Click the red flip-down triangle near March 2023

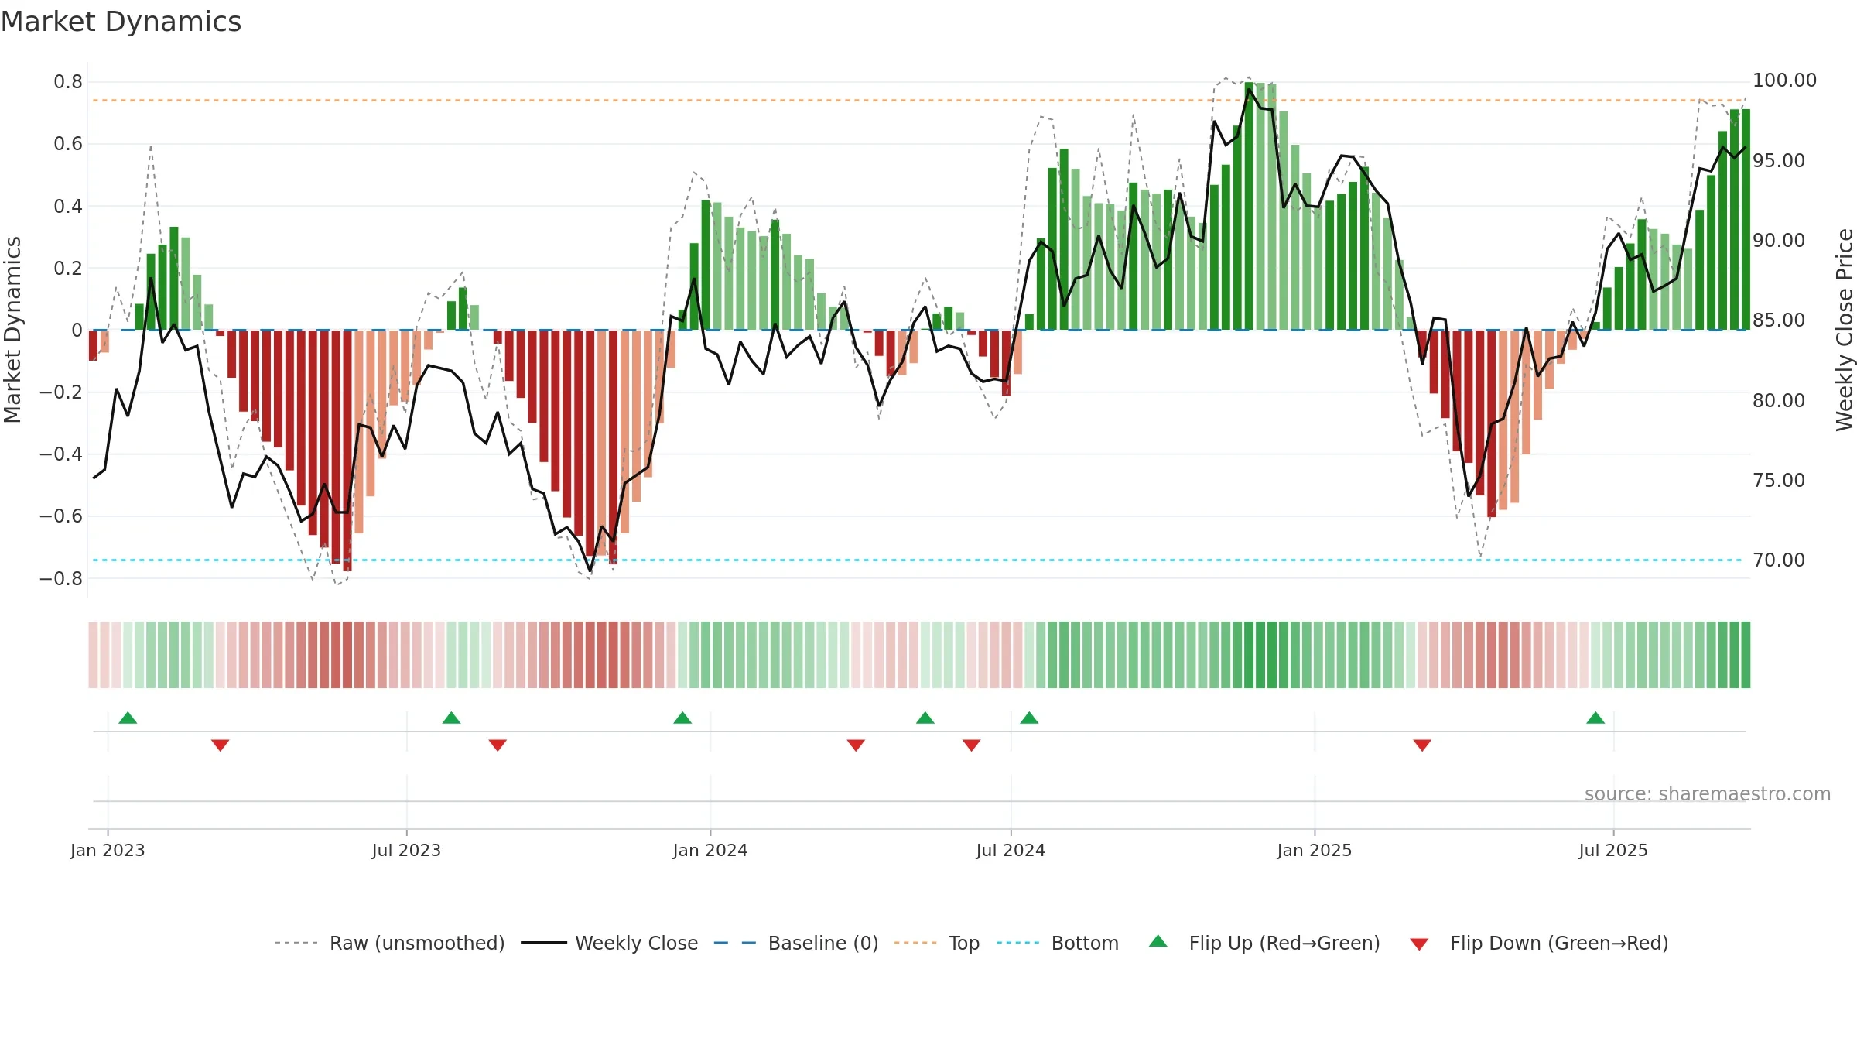[220, 745]
